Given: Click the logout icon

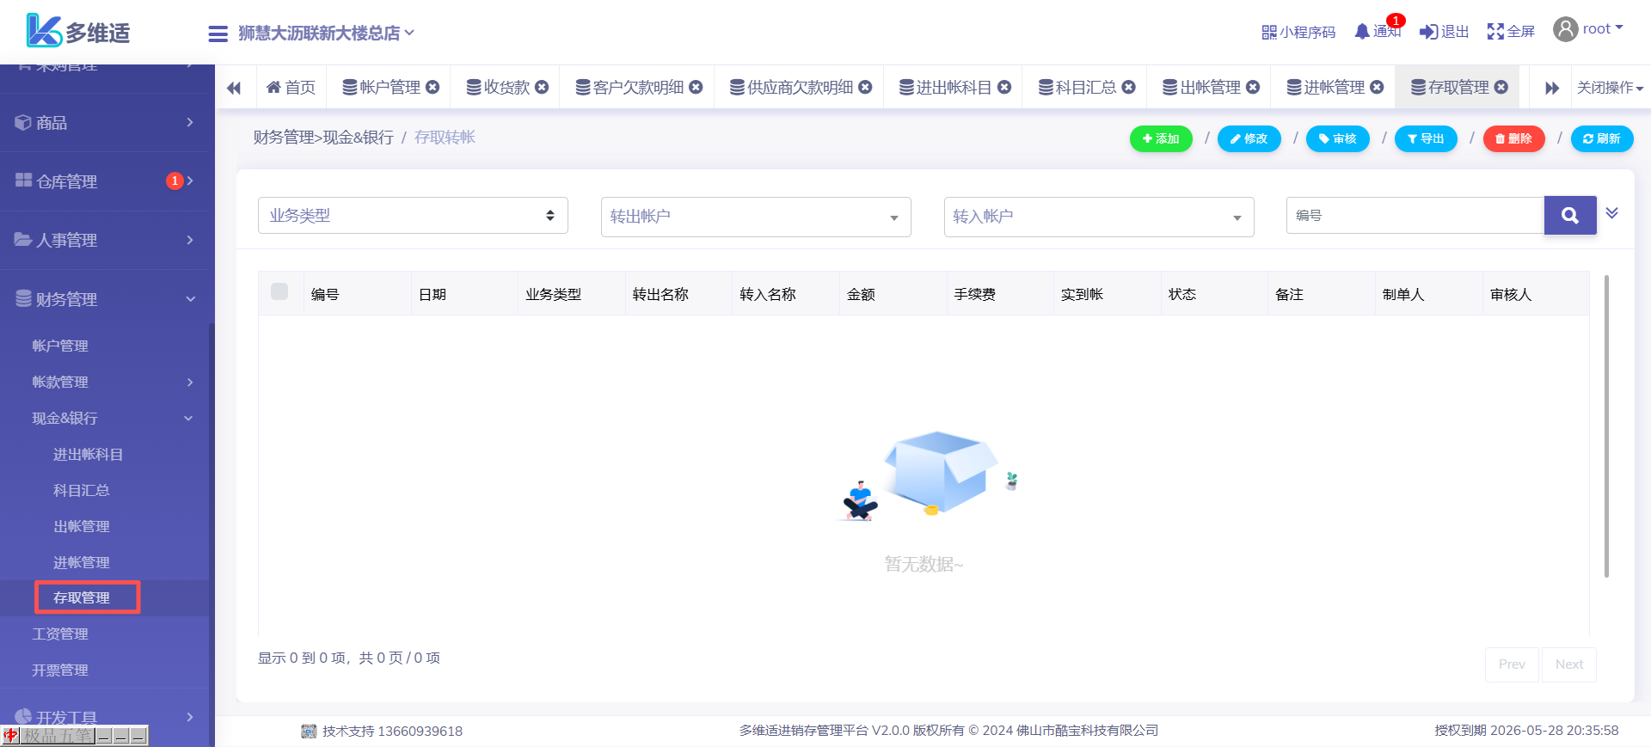Looking at the screenshot, I should coord(1428,32).
